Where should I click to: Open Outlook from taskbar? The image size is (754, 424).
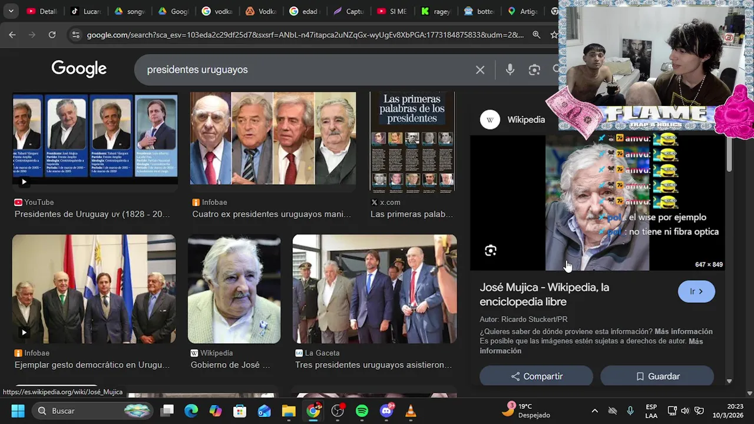[x=264, y=410]
